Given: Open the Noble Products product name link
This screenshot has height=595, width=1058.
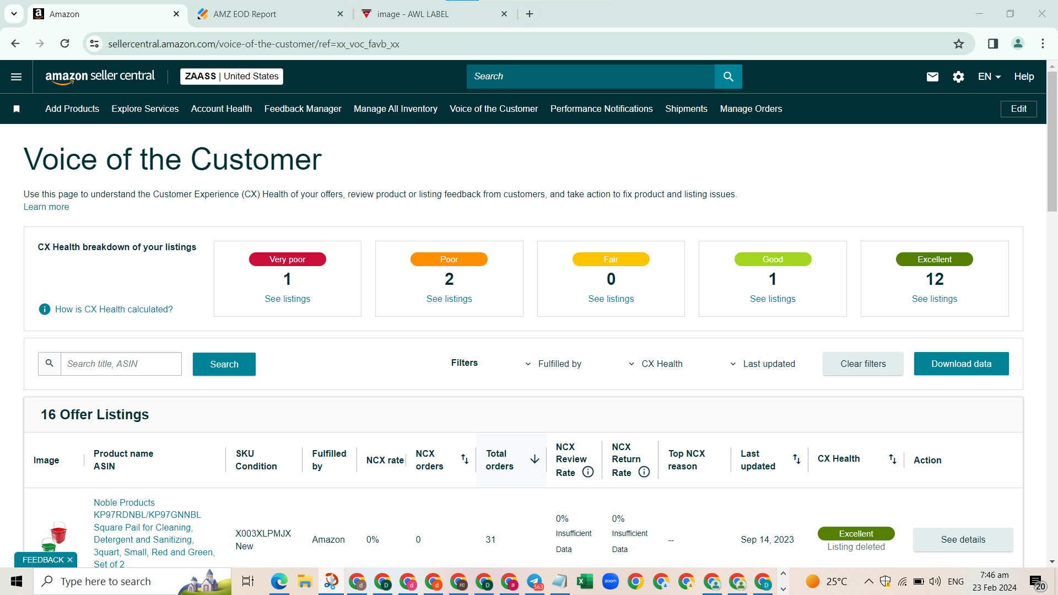Looking at the screenshot, I should 154,533.
